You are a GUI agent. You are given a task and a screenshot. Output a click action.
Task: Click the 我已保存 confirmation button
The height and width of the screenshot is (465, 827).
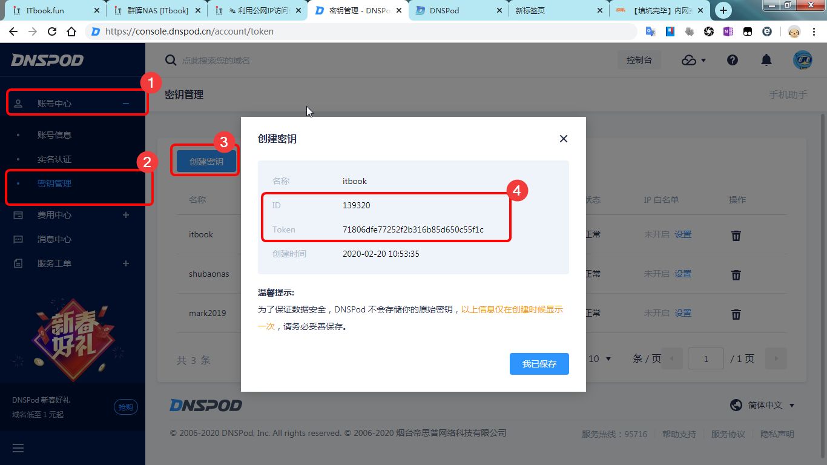pyautogui.click(x=539, y=364)
